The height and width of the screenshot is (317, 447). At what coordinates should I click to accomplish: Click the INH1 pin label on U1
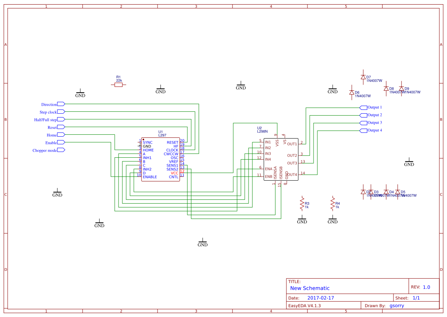147,157
